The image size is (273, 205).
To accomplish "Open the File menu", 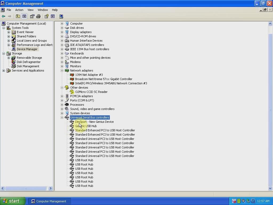I will click(x=9, y=10).
